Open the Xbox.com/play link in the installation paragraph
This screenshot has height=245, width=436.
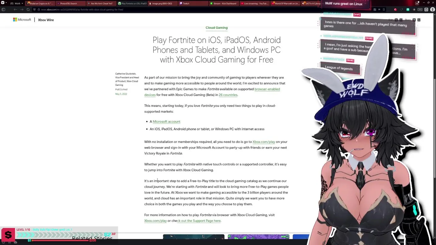pos(264,142)
